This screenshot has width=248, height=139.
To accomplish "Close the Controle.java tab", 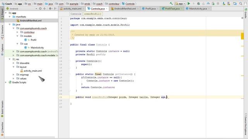I will click(107, 8).
